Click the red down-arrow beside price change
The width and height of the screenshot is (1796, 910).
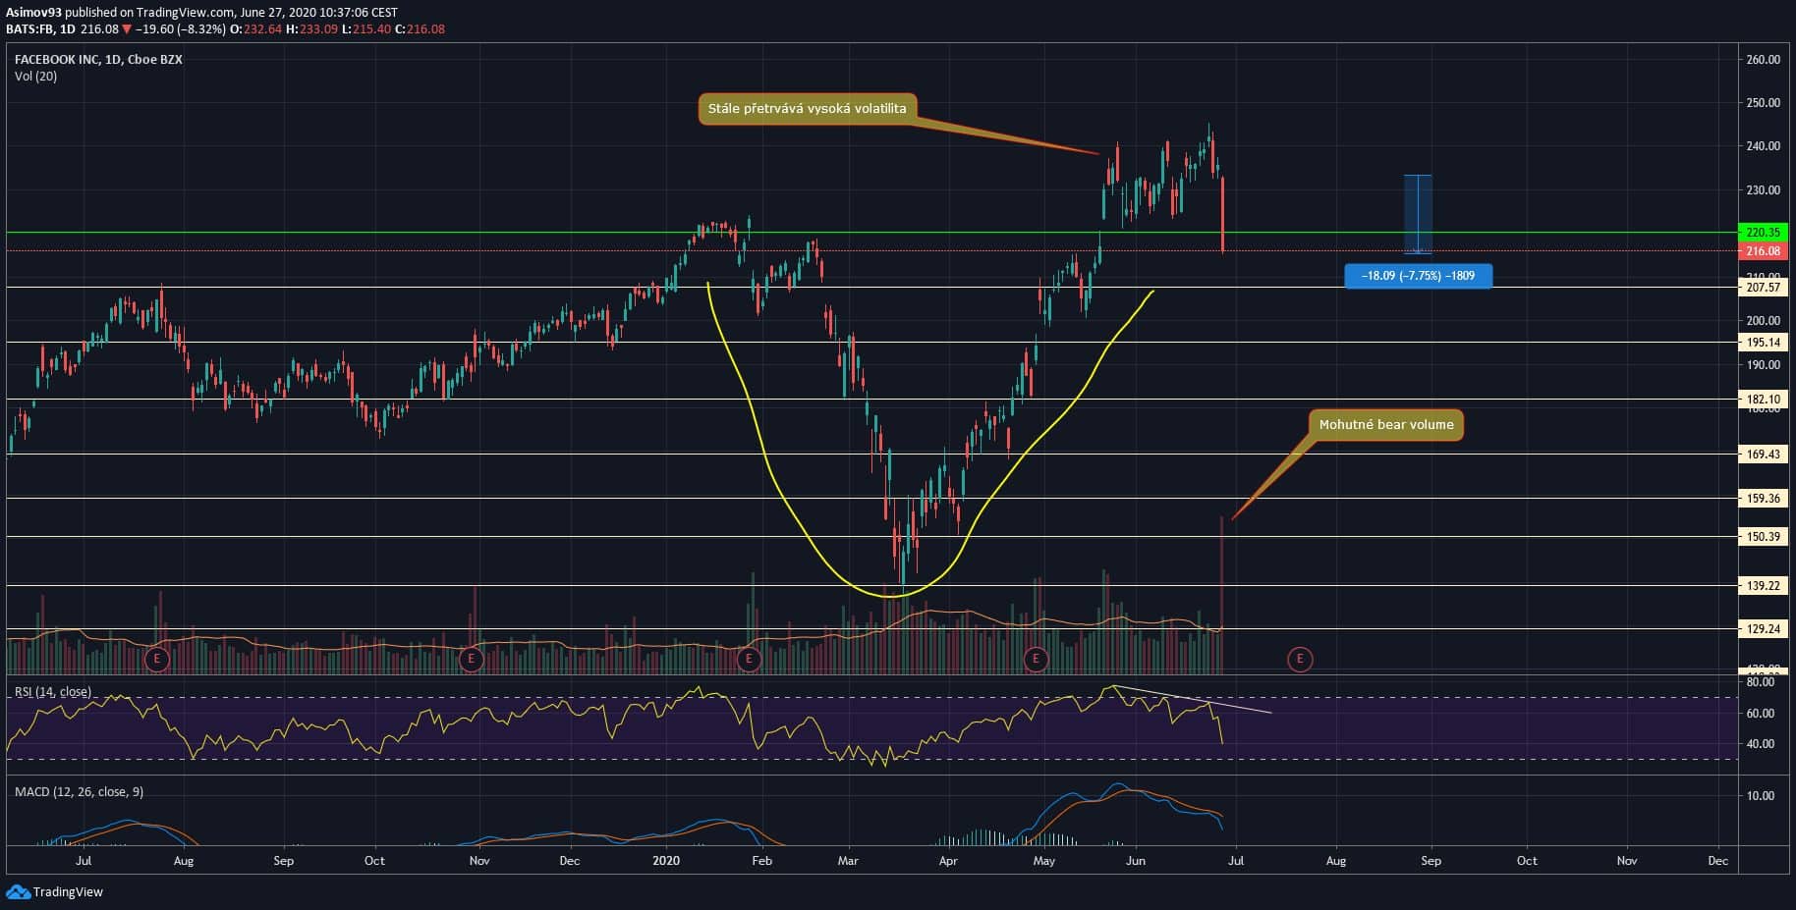(127, 29)
